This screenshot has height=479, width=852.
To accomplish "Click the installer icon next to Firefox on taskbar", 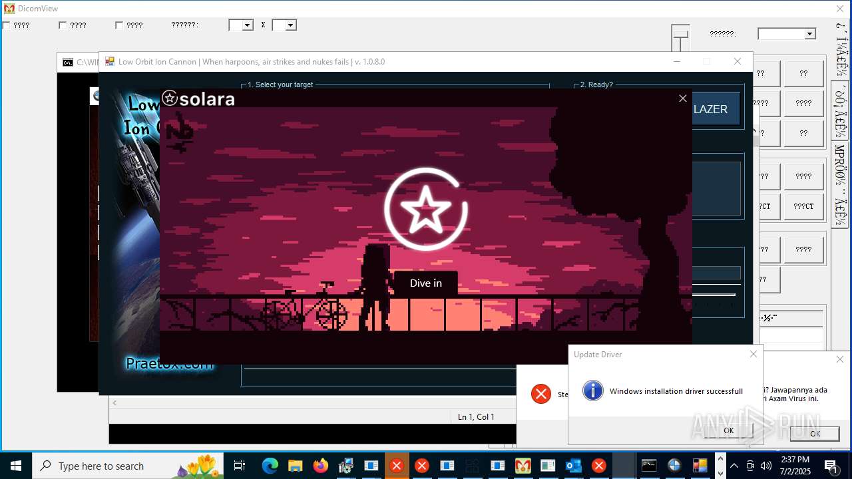I will 346,466.
